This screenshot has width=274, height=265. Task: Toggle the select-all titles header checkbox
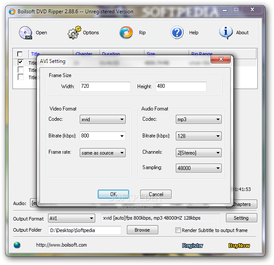coord(20,54)
